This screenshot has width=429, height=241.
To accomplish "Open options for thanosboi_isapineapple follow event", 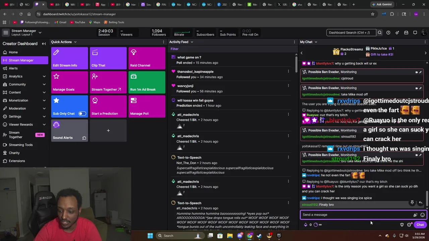I will point(288,71).
